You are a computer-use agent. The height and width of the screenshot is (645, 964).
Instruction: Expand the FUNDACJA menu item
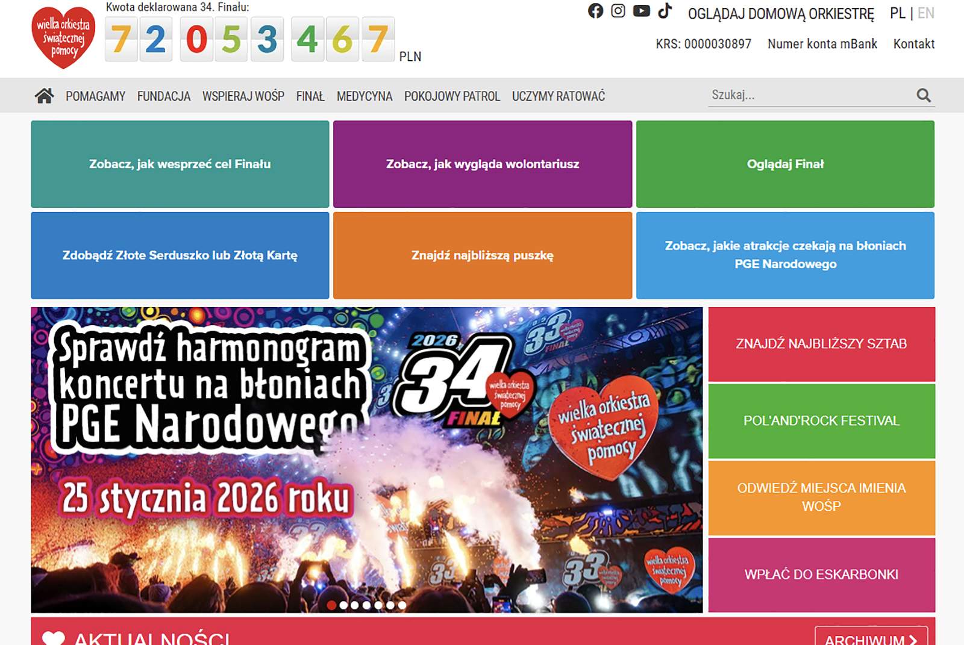(x=163, y=96)
